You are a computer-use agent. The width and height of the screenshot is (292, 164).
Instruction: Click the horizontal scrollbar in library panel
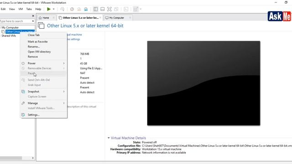click(11, 158)
